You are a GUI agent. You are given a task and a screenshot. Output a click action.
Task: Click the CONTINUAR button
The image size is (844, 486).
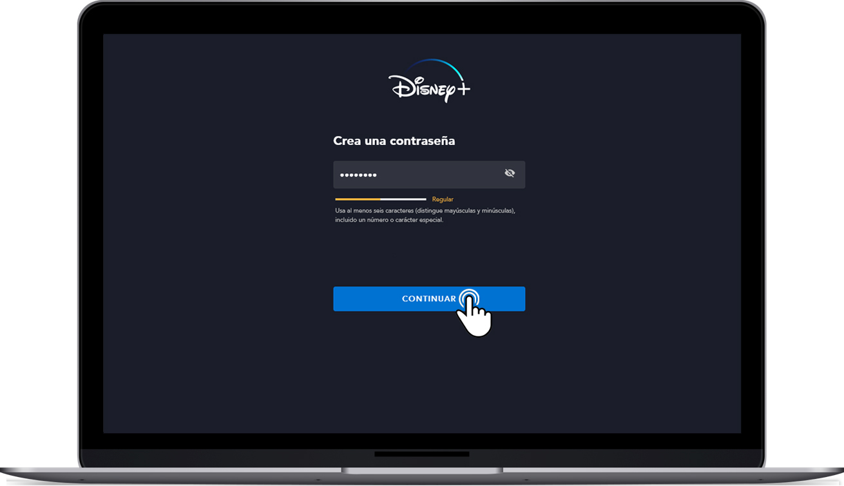click(x=429, y=299)
